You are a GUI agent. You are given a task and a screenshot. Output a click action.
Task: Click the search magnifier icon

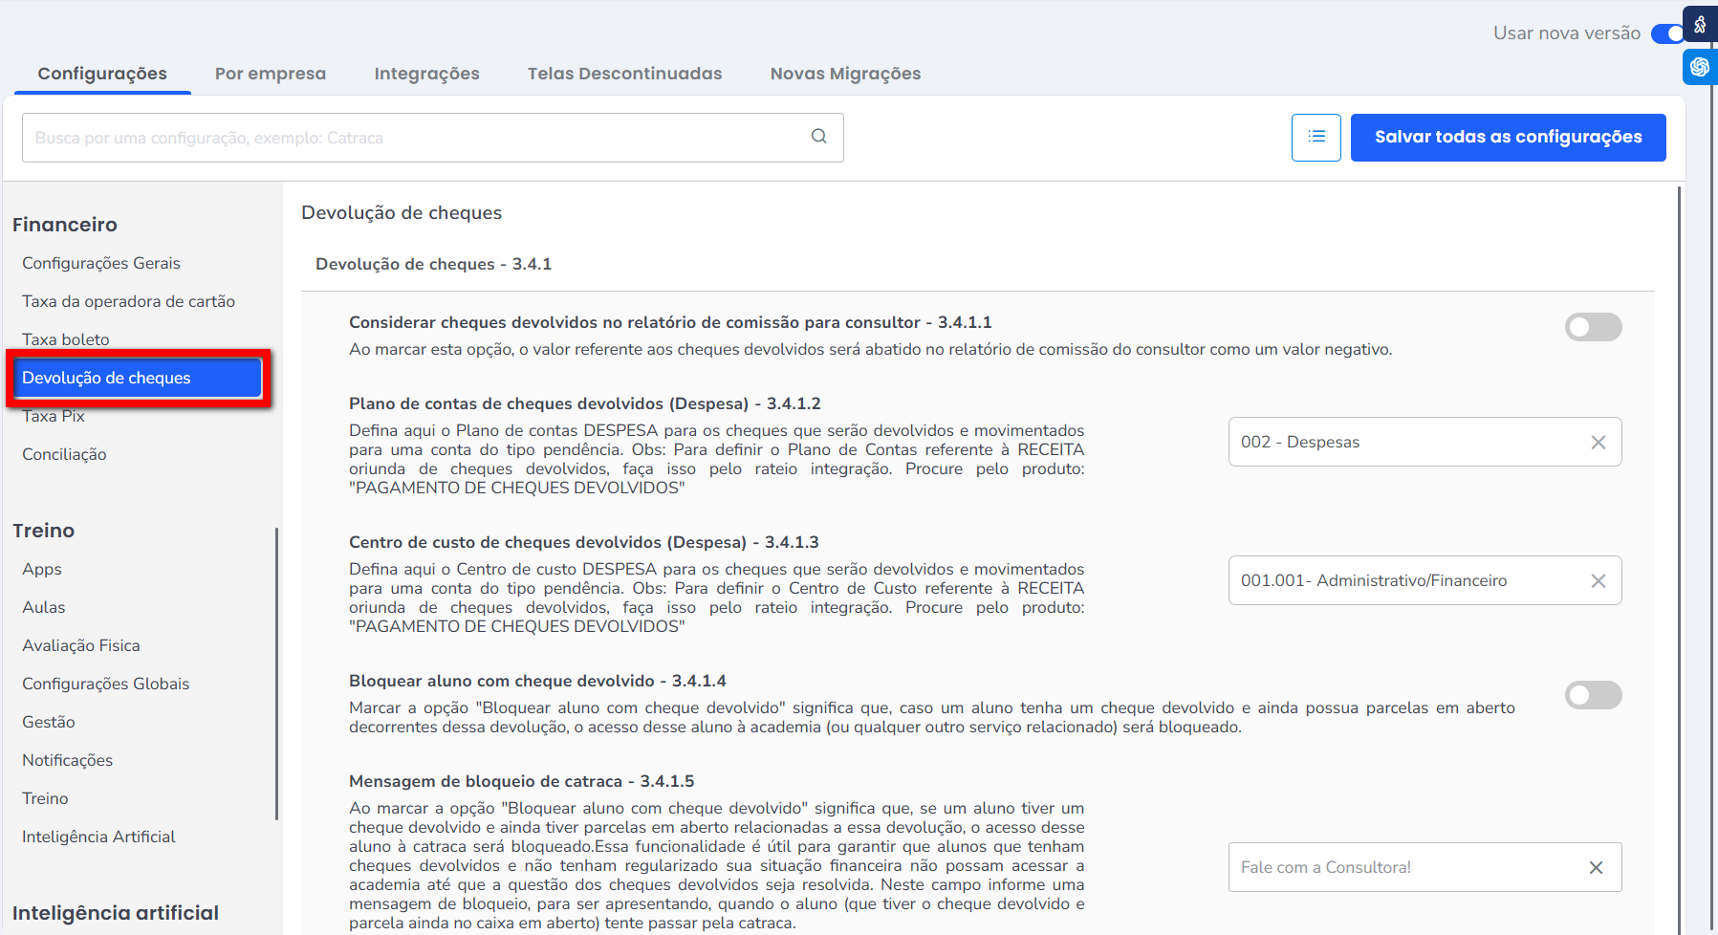[818, 137]
